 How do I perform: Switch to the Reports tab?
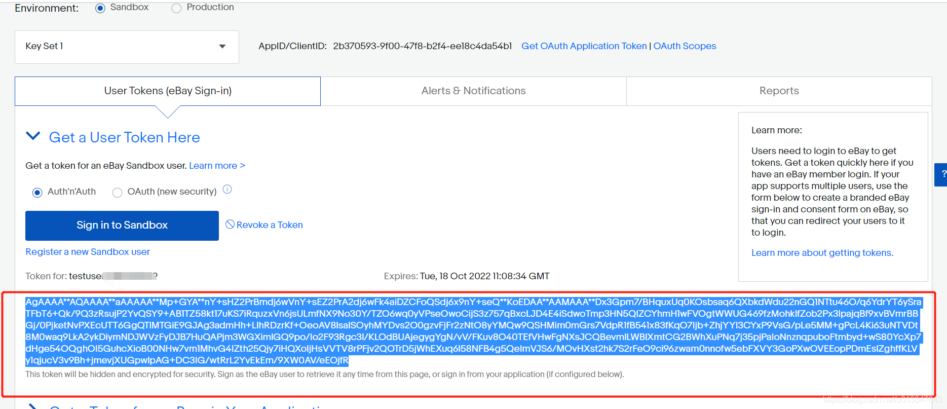click(779, 91)
